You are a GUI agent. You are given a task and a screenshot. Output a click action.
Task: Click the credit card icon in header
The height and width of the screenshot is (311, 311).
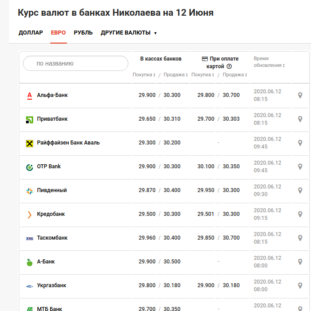[x=205, y=59]
